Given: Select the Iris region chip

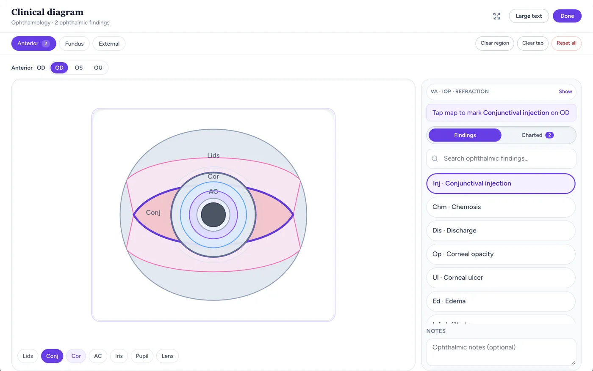Looking at the screenshot, I should pyautogui.click(x=119, y=356).
